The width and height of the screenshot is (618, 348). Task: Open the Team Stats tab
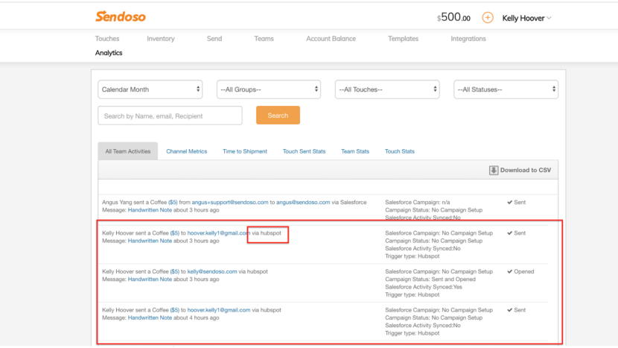[355, 151]
